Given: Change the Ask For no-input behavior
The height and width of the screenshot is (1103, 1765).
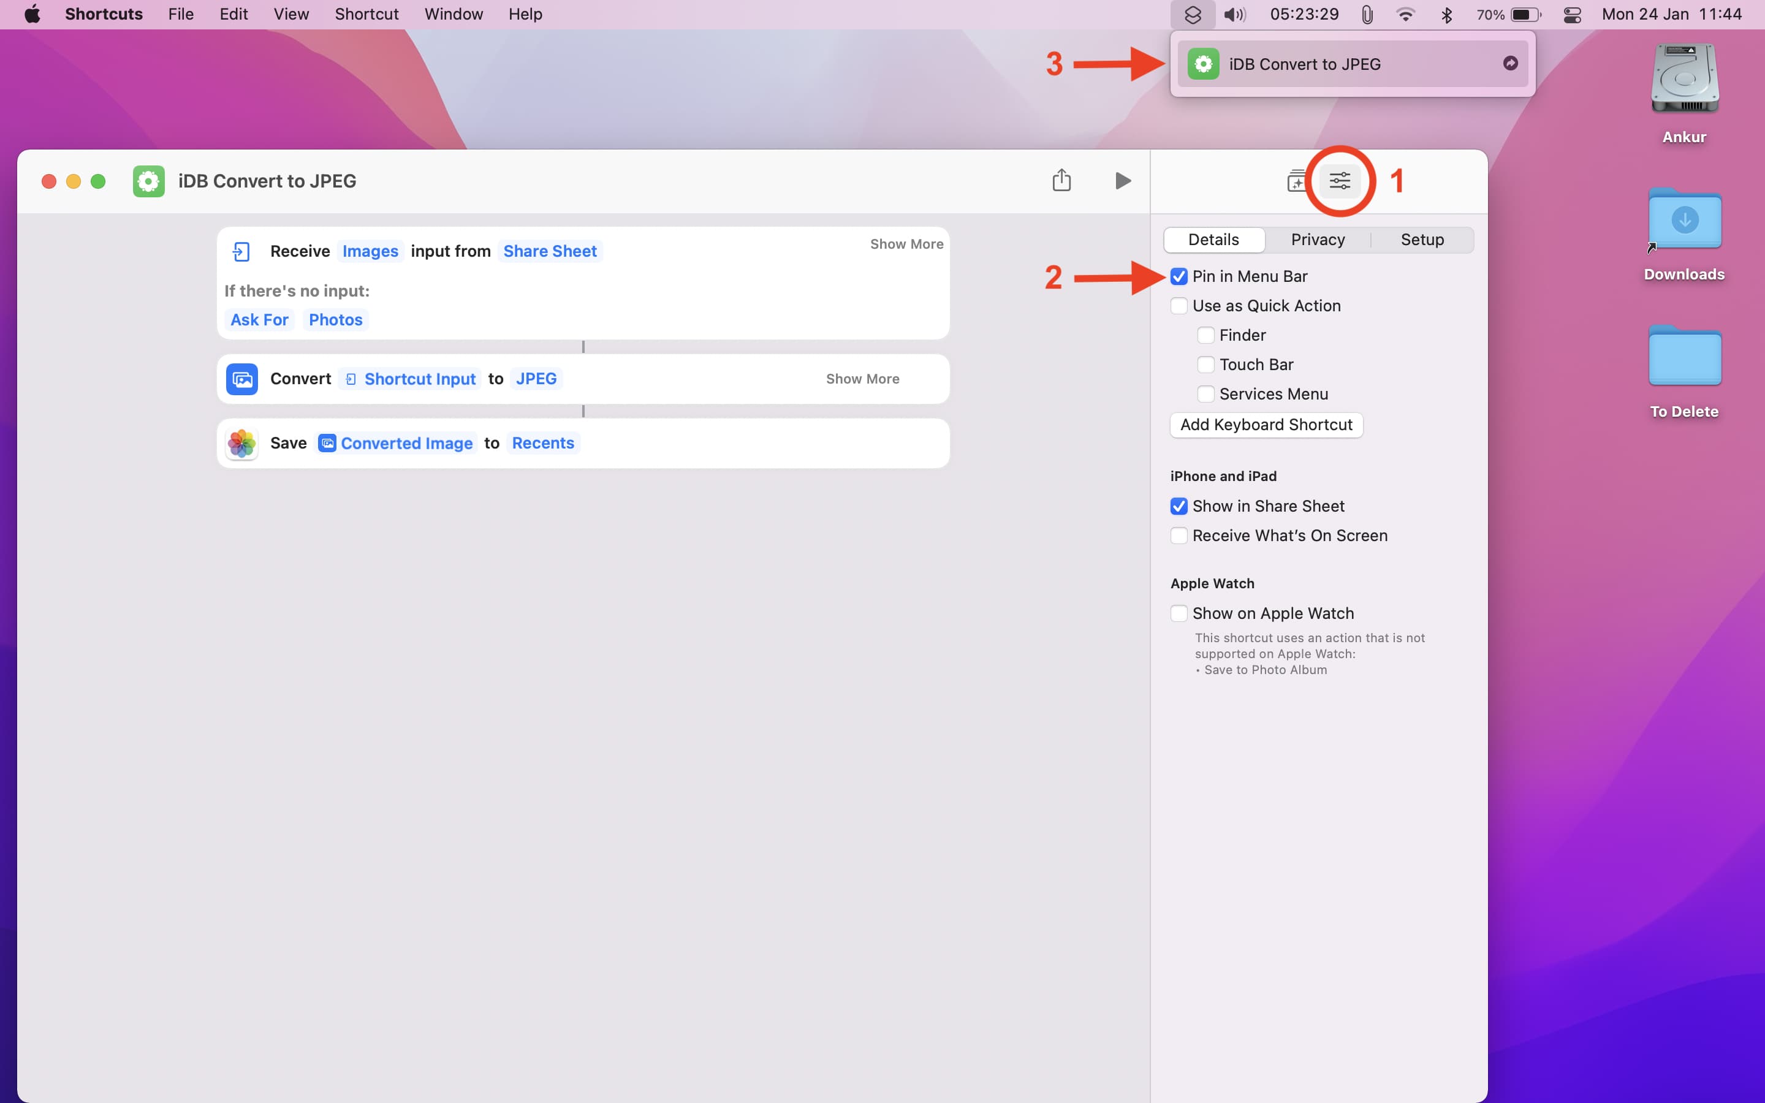Looking at the screenshot, I should click(x=260, y=320).
